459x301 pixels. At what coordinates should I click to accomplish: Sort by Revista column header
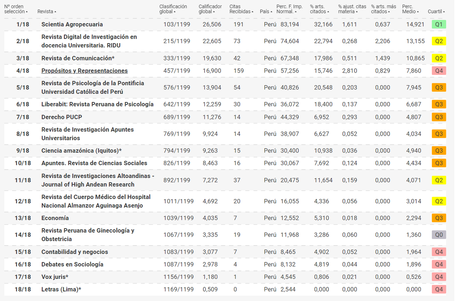47,11
